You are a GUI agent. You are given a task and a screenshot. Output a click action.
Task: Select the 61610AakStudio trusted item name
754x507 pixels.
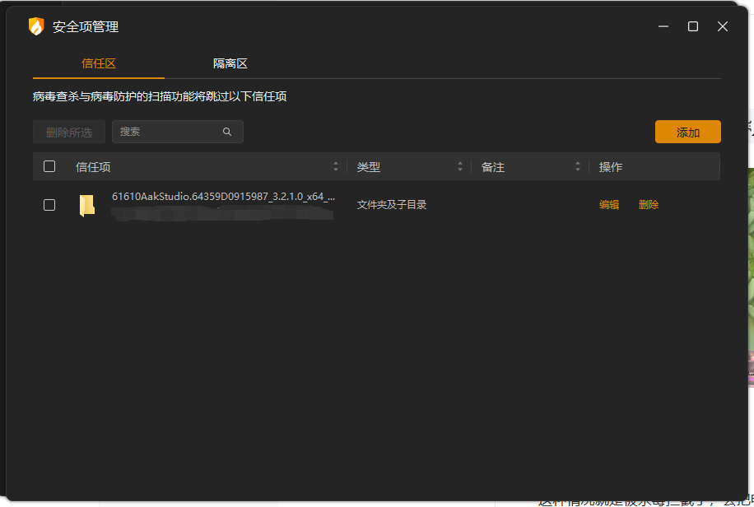click(223, 197)
